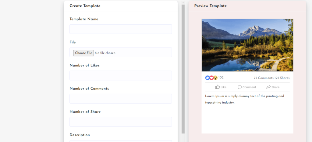The height and width of the screenshot is (142, 312).
Task: Click the "No file chosen" text
Action: pos(105,53)
